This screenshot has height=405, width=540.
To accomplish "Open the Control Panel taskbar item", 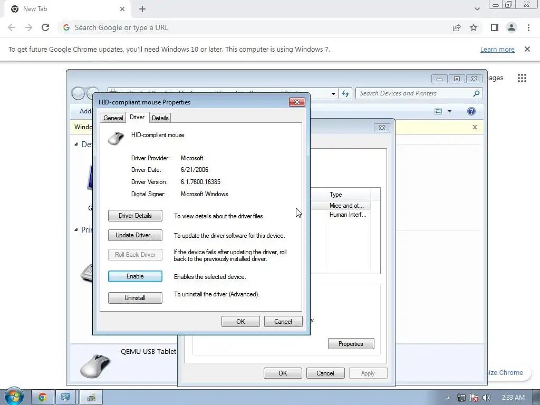I will (x=65, y=398).
